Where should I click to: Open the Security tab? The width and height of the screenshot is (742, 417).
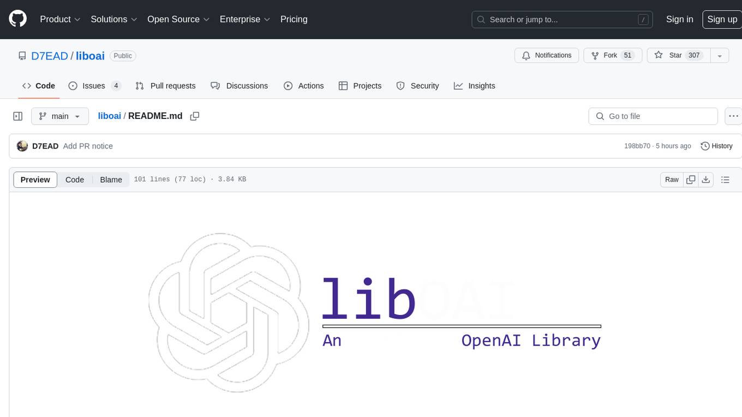click(x=418, y=86)
